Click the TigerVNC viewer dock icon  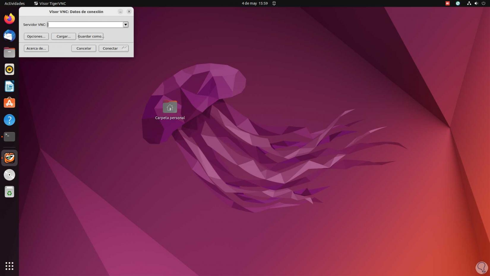click(x=10, y=158)
